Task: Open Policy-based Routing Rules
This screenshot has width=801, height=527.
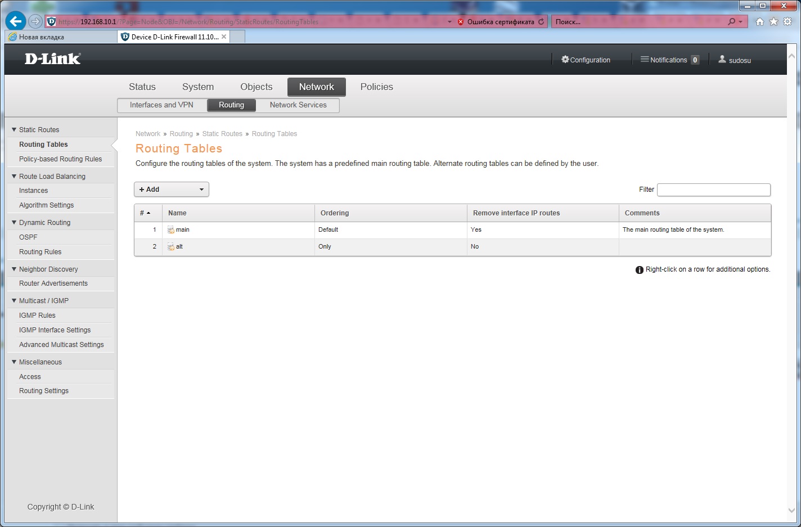Action: pos(61,159)
